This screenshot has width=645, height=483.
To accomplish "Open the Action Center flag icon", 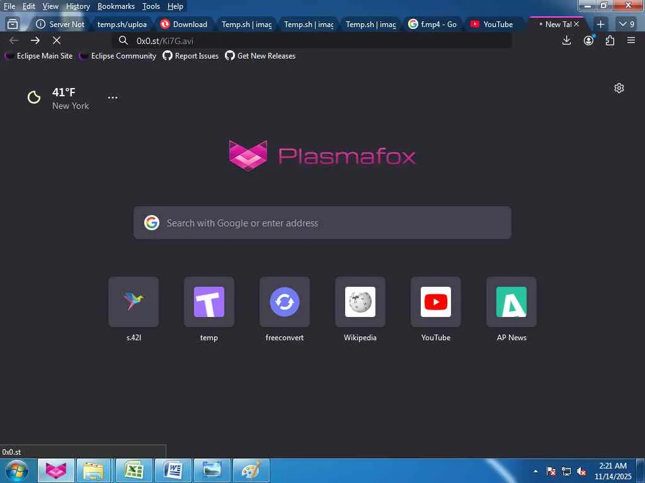I will [x=551, y=472].
